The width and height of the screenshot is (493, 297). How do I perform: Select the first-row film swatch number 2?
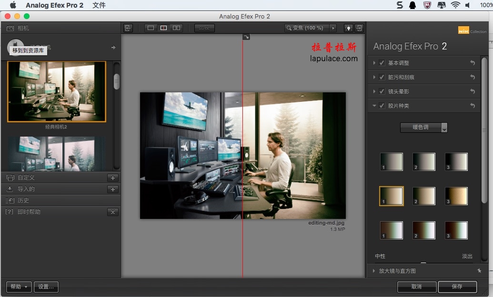[x=424, y=162]
